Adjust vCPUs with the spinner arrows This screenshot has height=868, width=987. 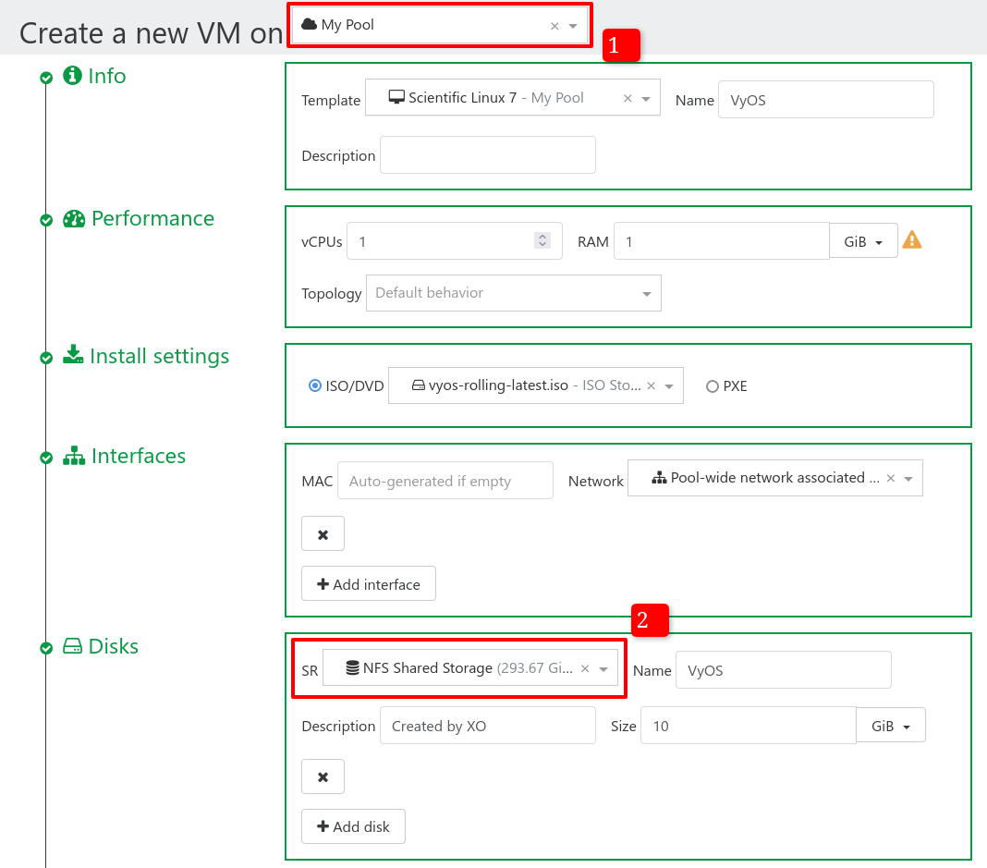pyautogui.click(x=542, y=240)
